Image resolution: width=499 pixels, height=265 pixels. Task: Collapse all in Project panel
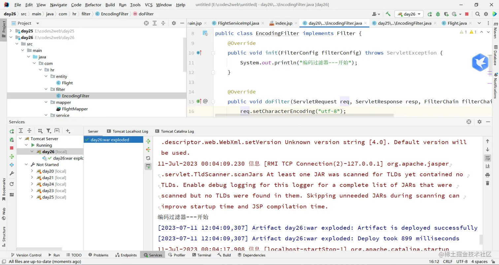[x=163, y=23]
